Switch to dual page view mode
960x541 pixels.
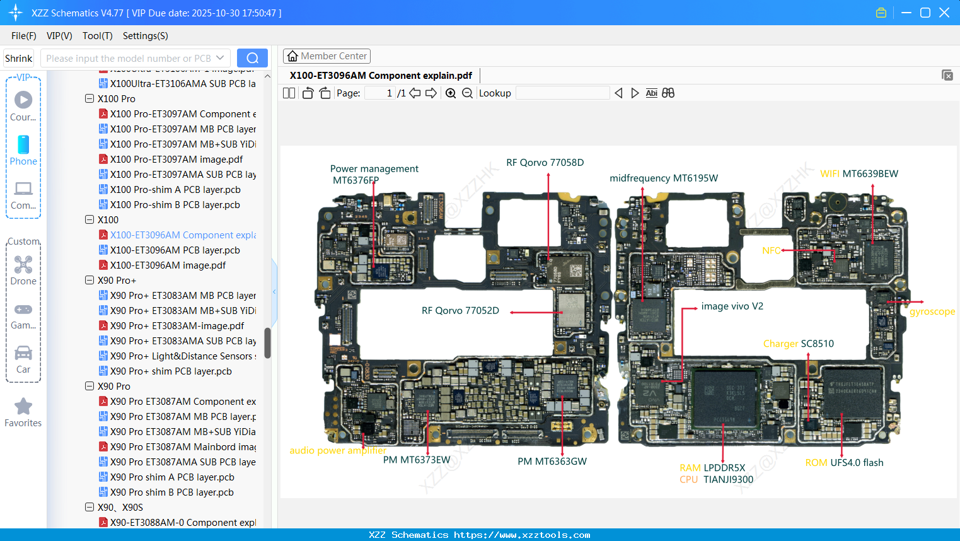click(289, 93)
